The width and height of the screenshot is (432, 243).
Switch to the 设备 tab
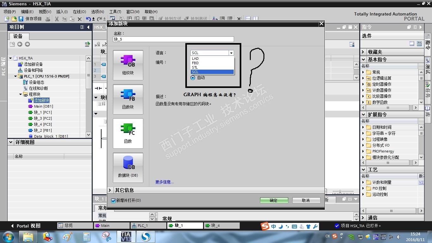tap(18, 36)
